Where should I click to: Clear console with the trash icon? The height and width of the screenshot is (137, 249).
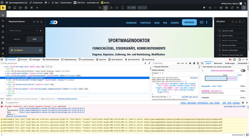[2, 103]
